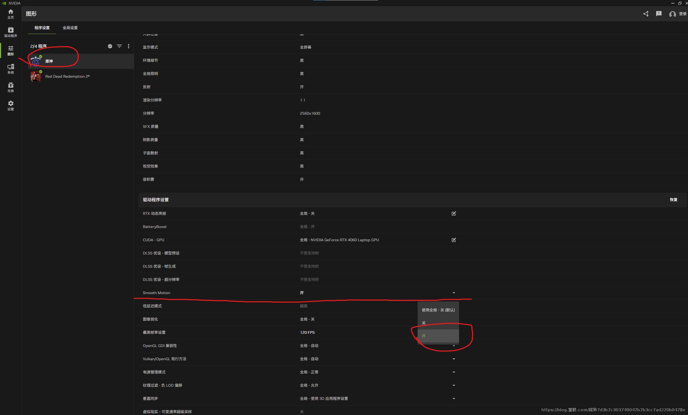The image size is (688, 415).
Task: Expand the 垂直同步 dropdown
Action: click(x=454, y=399)
